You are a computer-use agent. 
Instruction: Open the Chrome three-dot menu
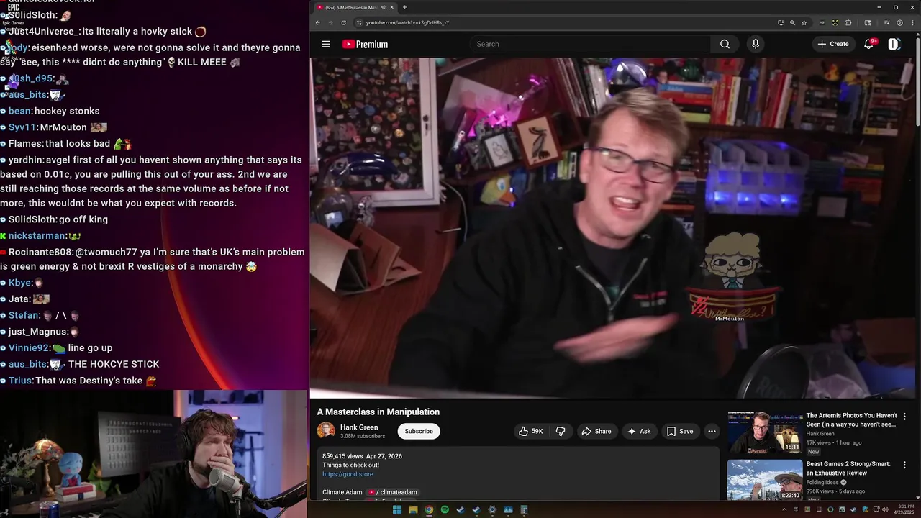[x=912, y=22]
